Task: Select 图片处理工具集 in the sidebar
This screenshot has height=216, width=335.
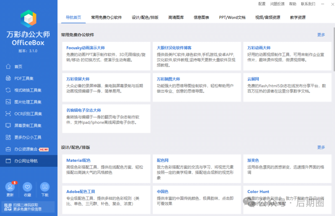Action: (x=29, y=102)
